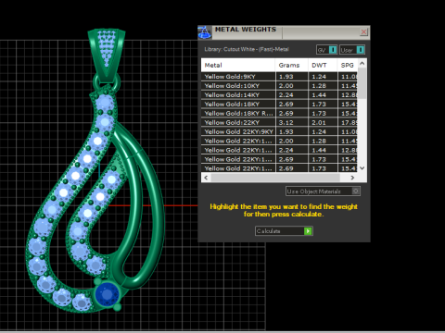The image size is (445, 333).
Task: Click Use Object Materials button
Action: pyautogui.click(x=323, y=191)
